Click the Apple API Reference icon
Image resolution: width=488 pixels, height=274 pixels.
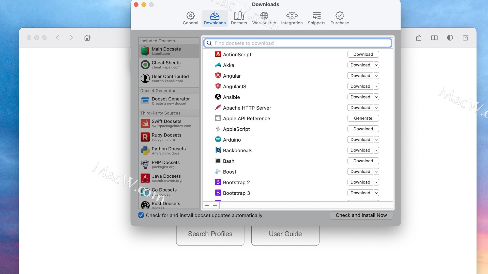[218, 118]
